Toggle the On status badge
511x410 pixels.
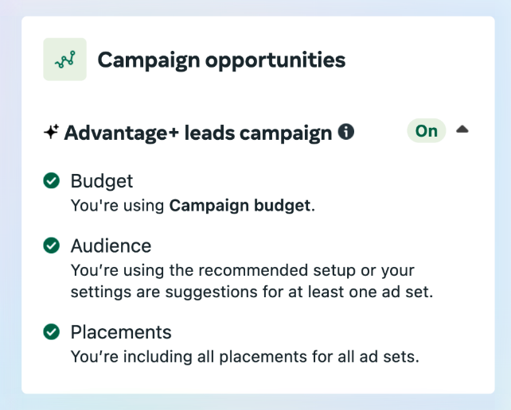pos(427,131)
